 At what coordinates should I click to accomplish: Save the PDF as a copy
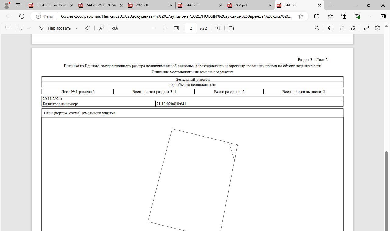pos(353,28)
